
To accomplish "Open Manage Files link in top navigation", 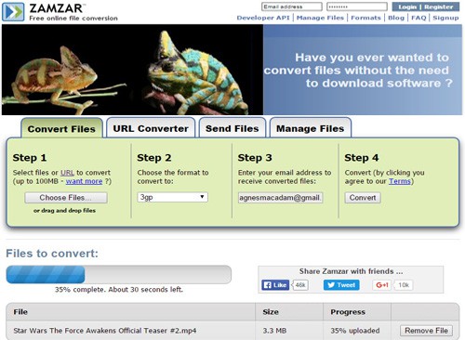I will [x=320, y=18].
